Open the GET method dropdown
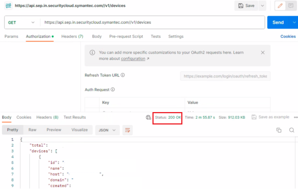298x190 pixels. pyautogui.click(x=21, y=22)
